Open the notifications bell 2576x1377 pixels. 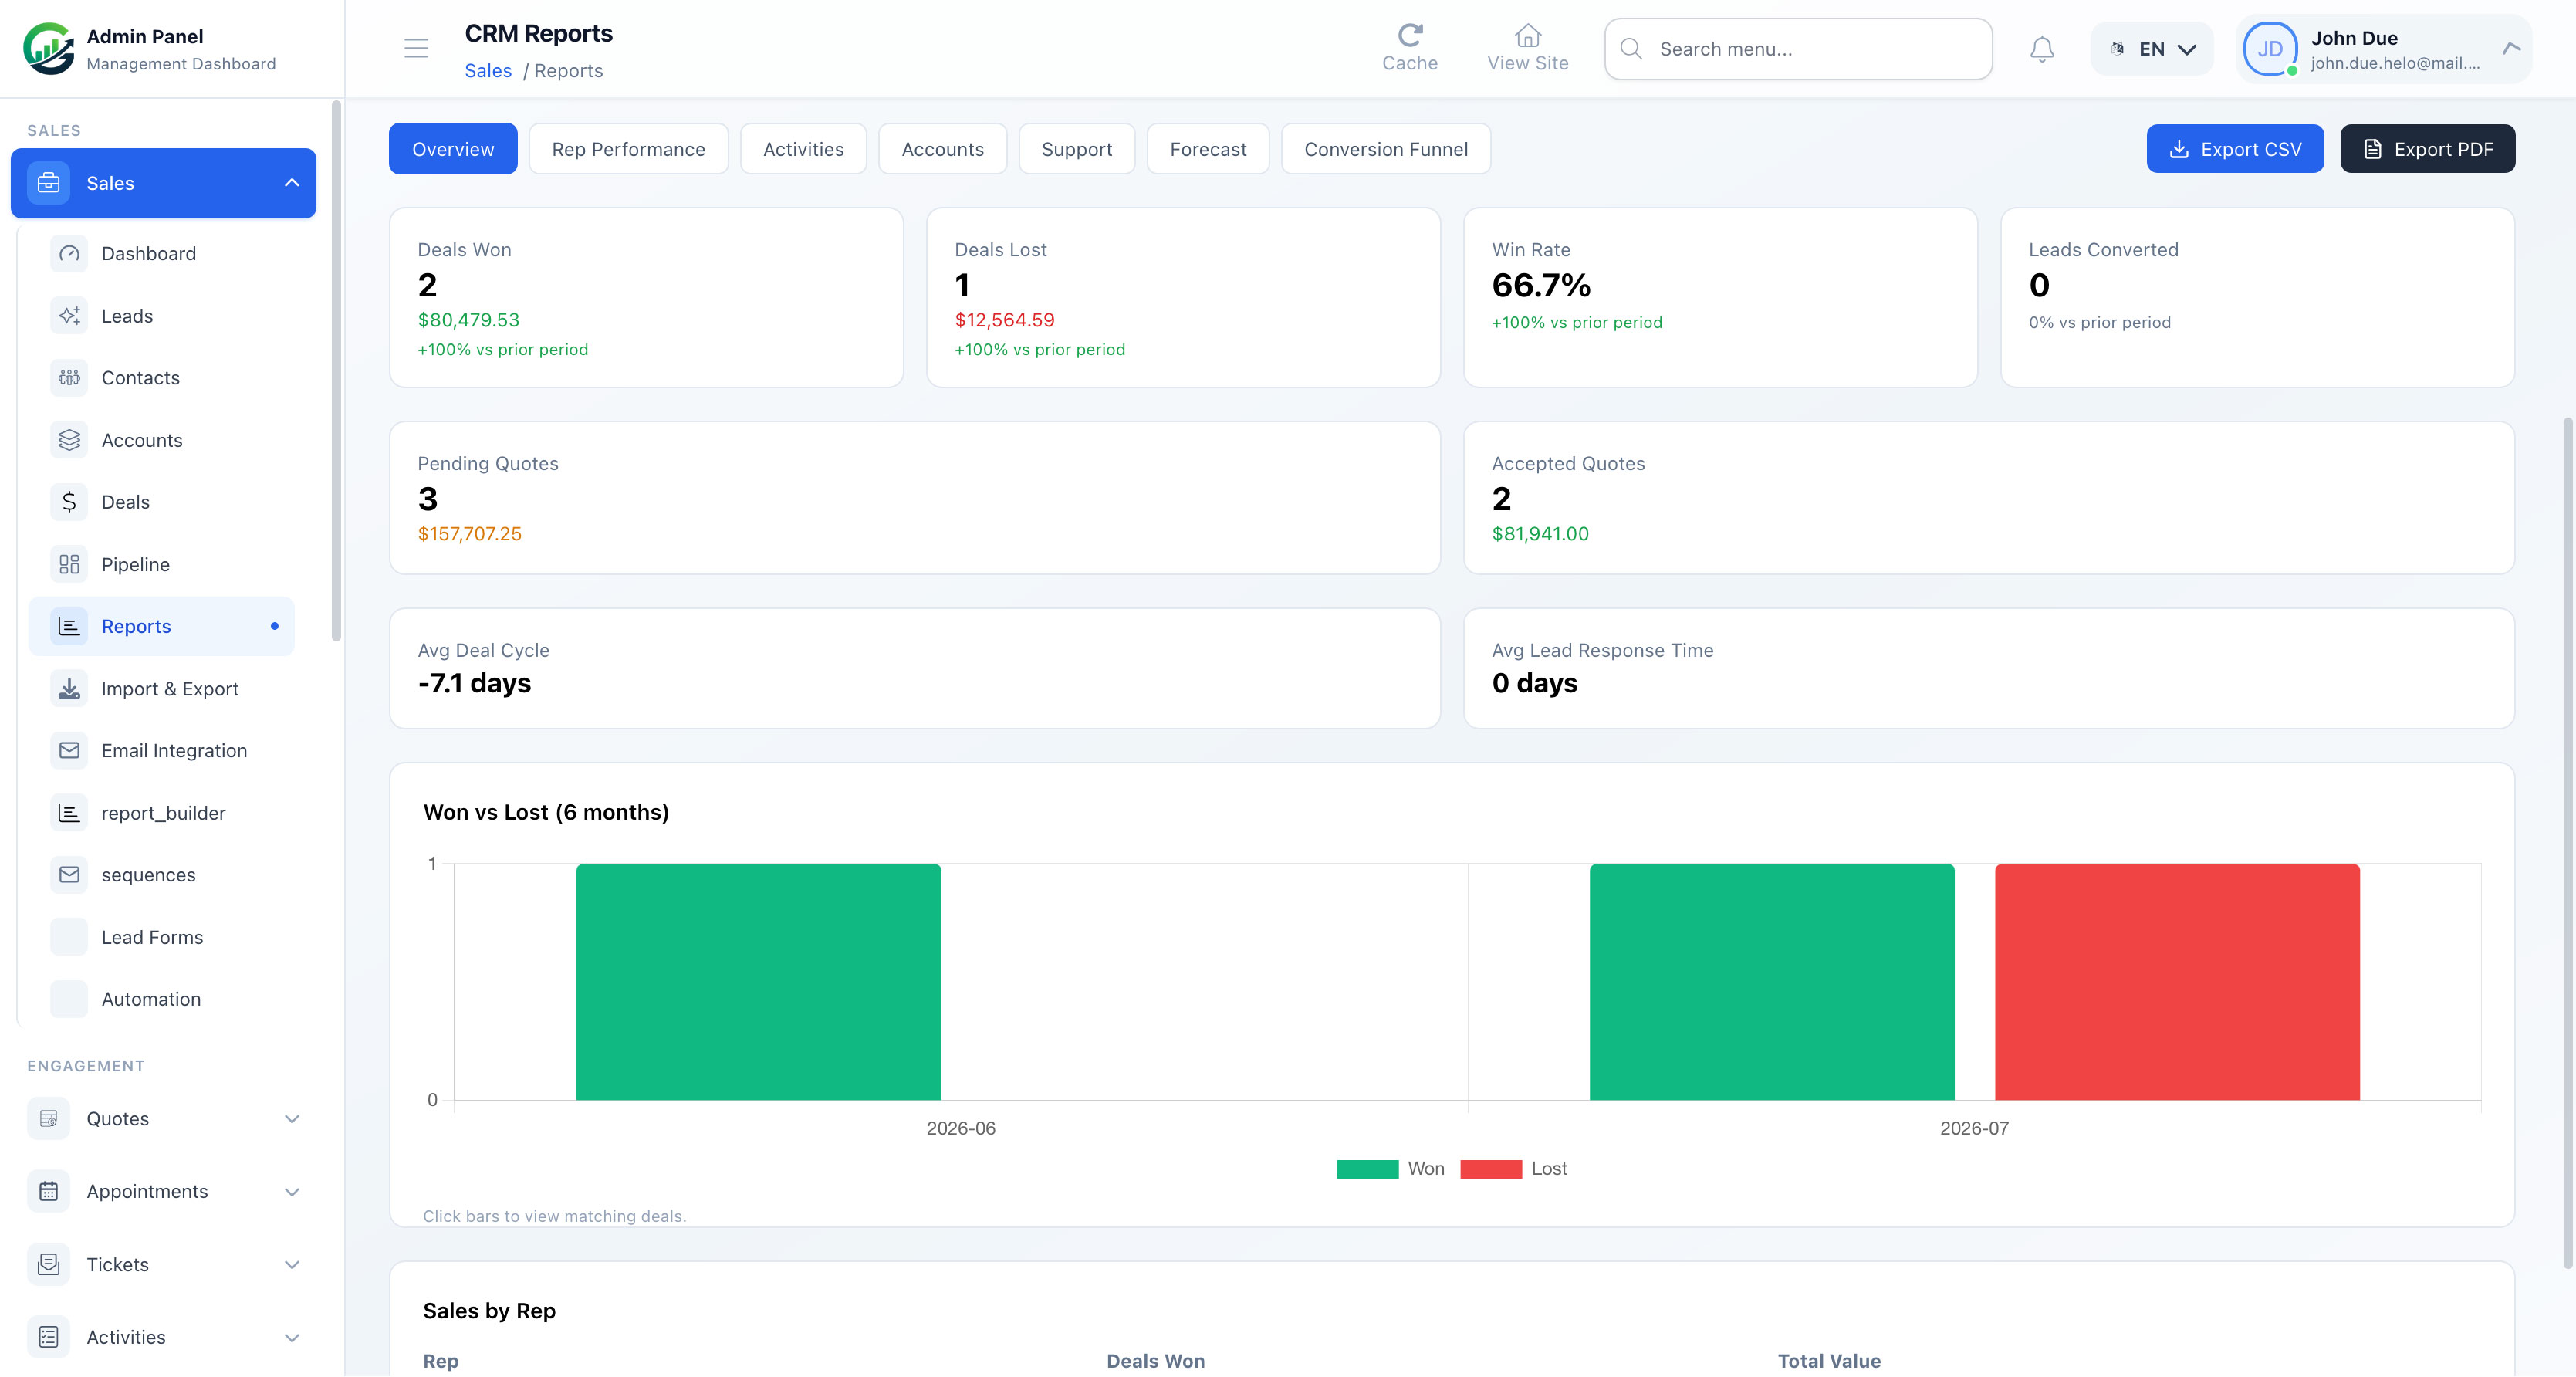pyautogui.click(x=2042, y=49)
